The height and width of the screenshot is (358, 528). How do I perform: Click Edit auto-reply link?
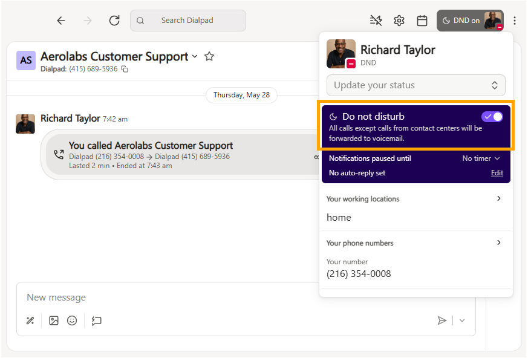pos(497,173)
